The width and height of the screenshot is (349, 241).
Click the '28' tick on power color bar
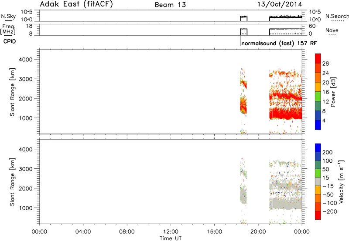(325, 64)
